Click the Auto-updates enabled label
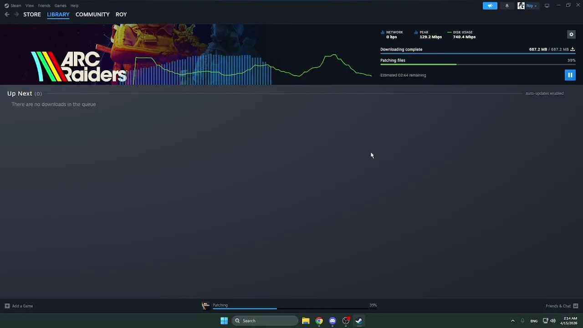Viewport: 583px width, 328px height. pyautogui.click(x=544, y=93)
